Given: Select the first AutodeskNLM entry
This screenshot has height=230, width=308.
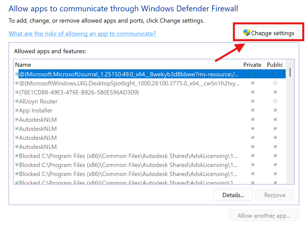Looking at the screenshot, I should (x=38, y=120).
